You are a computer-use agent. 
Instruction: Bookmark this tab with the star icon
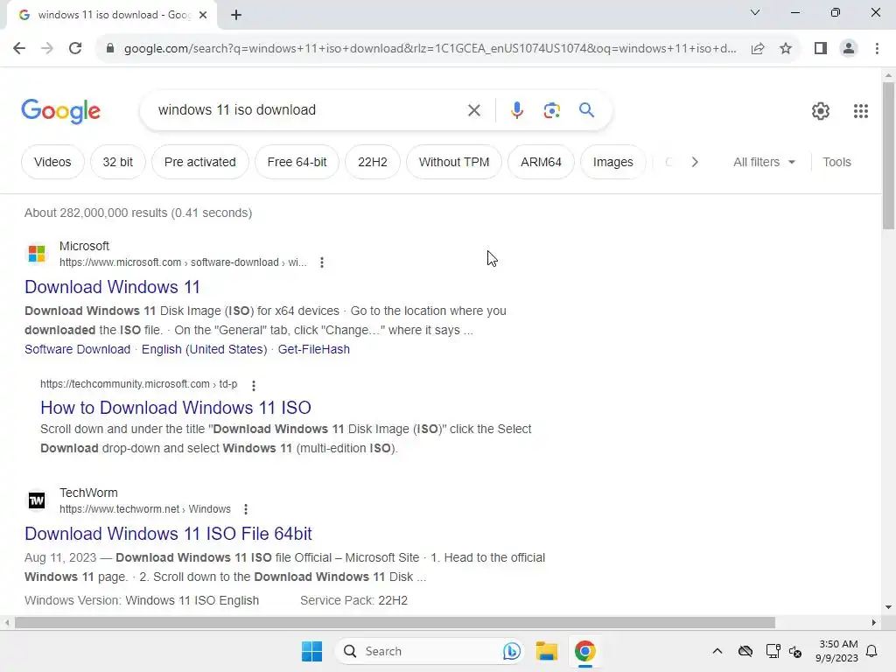786,48
